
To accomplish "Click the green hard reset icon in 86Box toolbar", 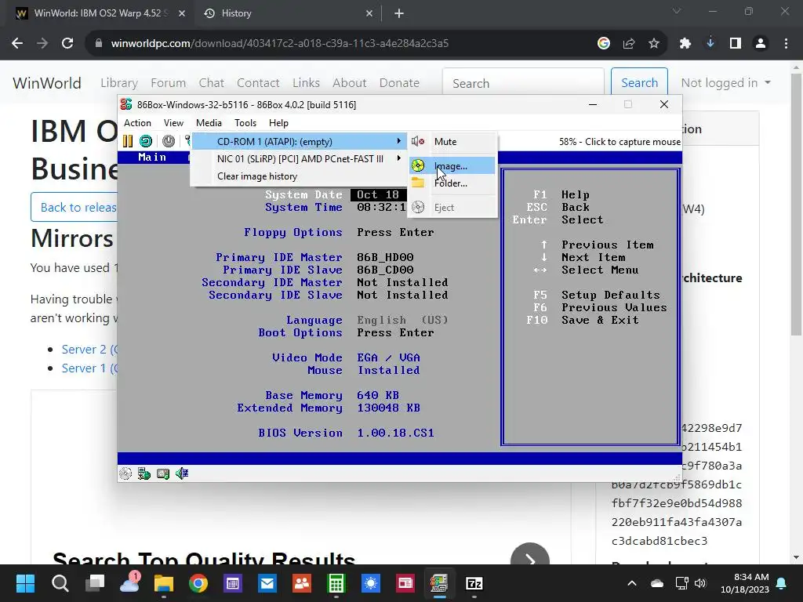I will tap(146, 141).
